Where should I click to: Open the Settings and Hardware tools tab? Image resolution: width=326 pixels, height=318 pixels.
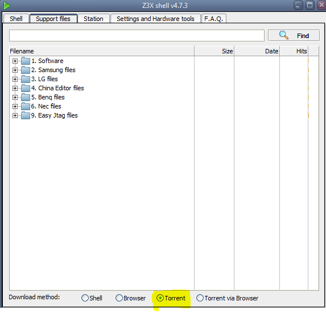tap(155, 19)
